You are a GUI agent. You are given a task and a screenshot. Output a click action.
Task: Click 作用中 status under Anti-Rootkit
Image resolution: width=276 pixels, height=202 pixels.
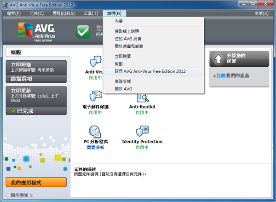(142, 113)
